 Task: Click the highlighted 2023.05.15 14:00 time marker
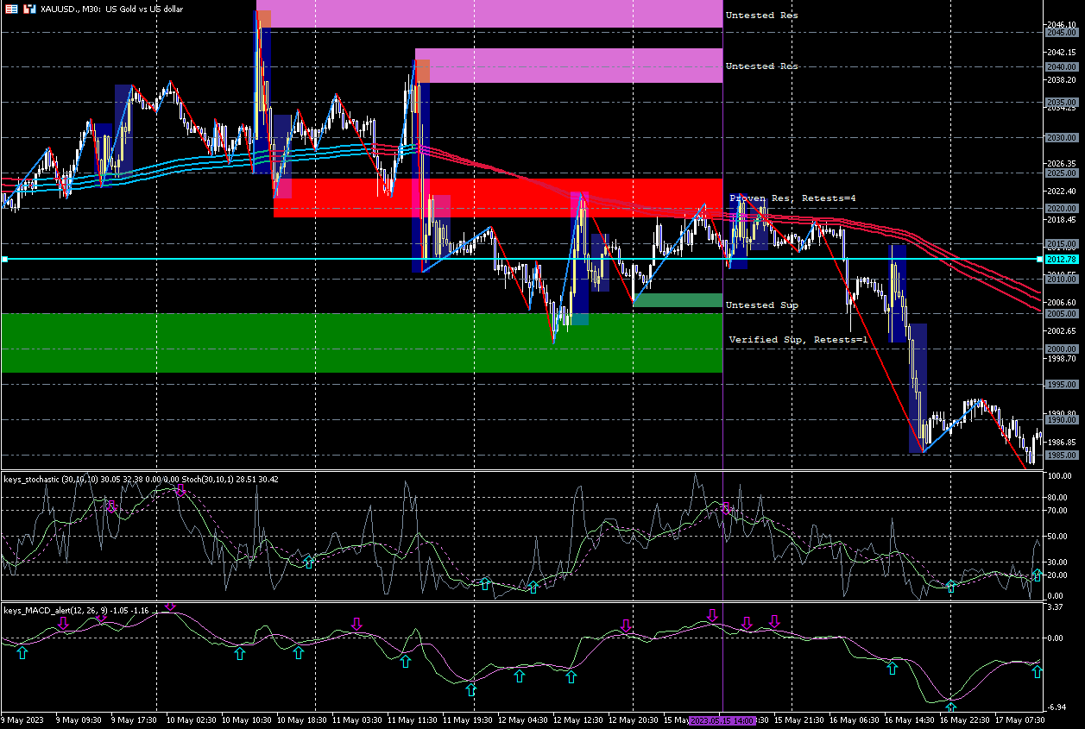[x=722, y=720]
